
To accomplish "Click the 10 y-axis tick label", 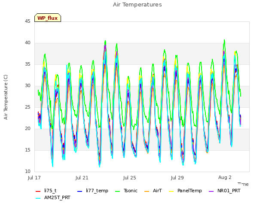I will click(27, 172).
